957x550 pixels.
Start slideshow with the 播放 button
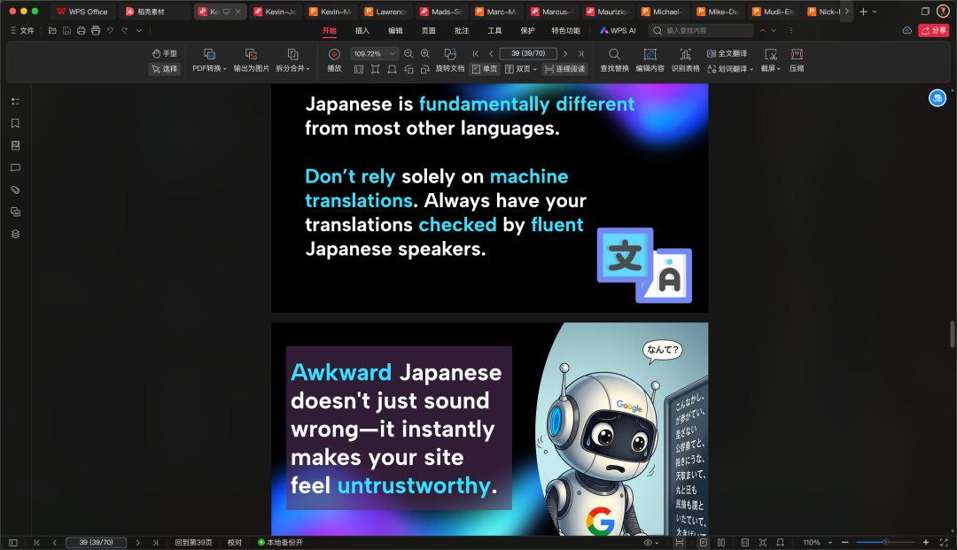[x=334, y=60]
